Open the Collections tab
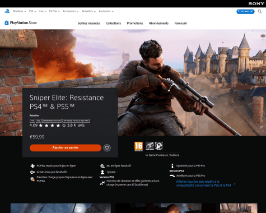266x213 pixels. coord(113,24)
